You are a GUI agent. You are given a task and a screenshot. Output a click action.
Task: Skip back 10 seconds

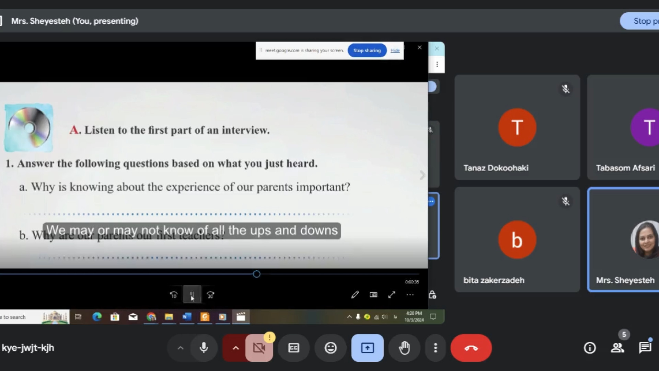tap(174, 295)
